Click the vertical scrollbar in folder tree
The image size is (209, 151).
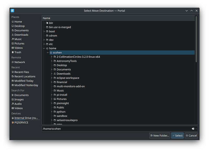(196, 39)
